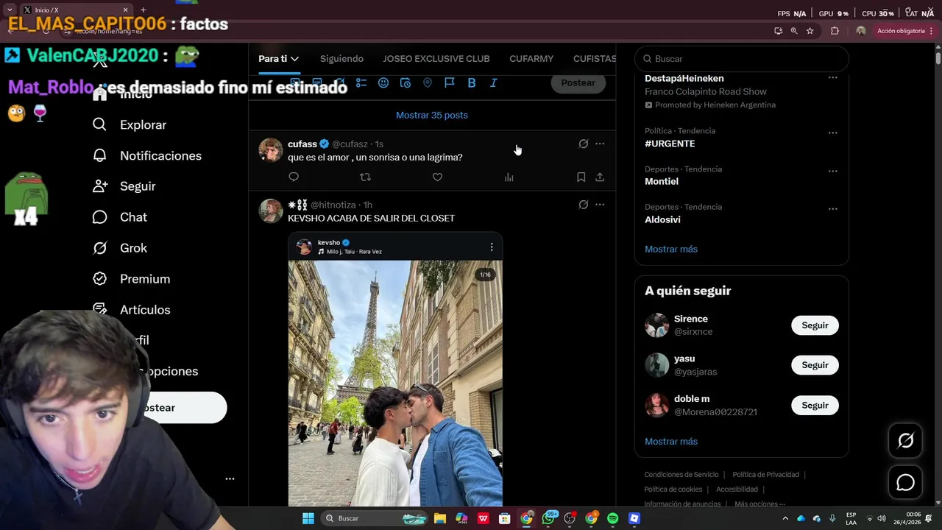Show more trends with Mostrar más
The image size is (942, 530).
pos(671,249)
